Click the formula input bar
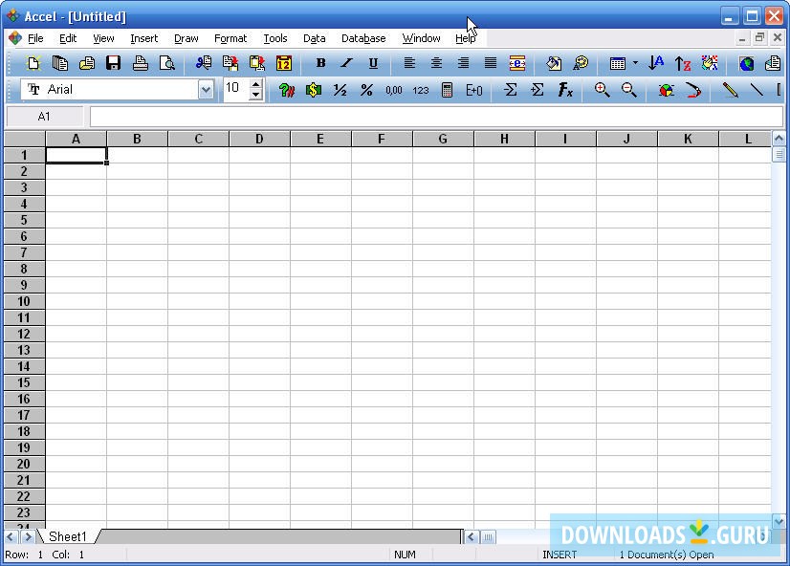 point(436,117)
